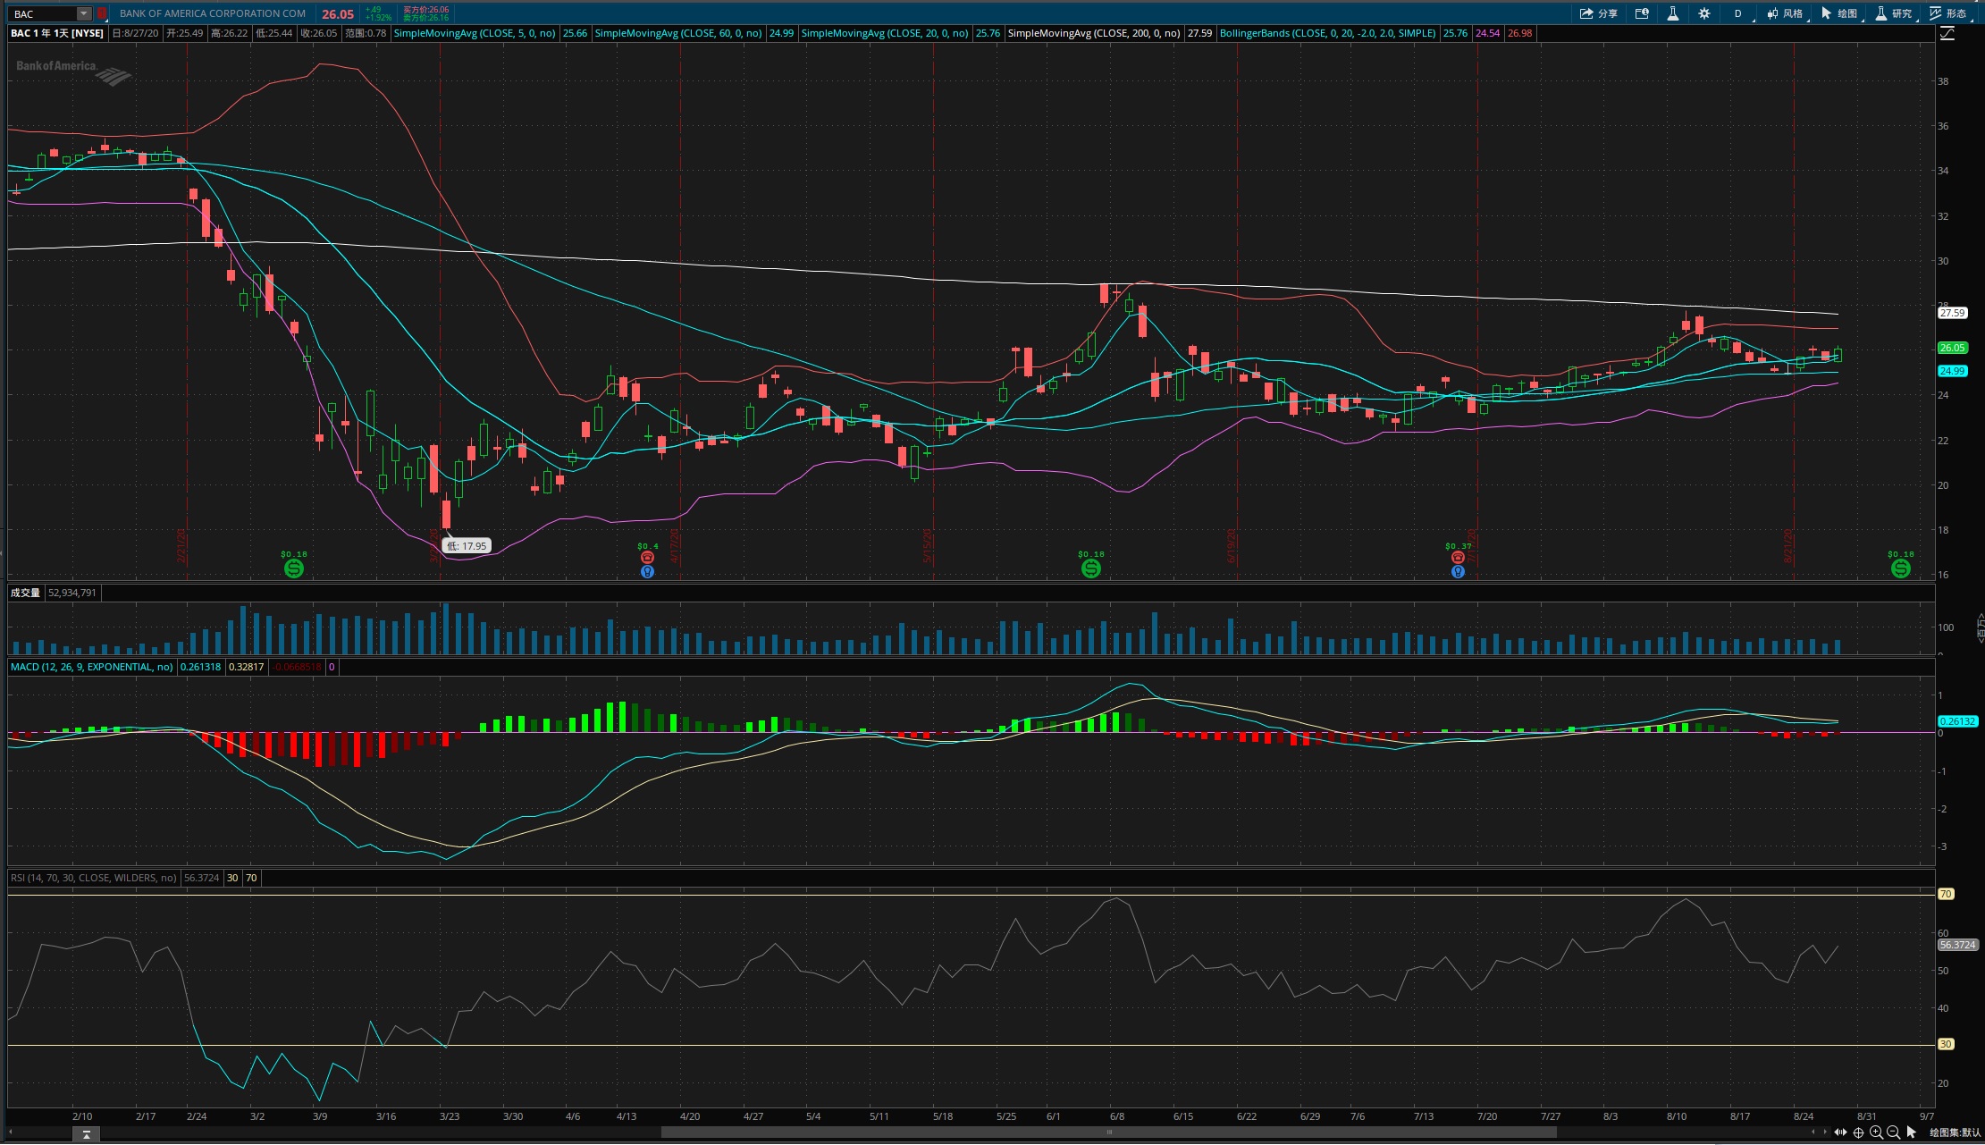The height and width of the screenshot is (1145, 1985).
Task: Click the 8/10 date on time axis
Action: click(1677, 1116)
